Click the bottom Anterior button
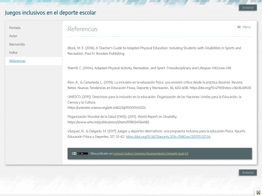Screen dimensions: 262x196 pyautogui.click(x=248, y=172)
